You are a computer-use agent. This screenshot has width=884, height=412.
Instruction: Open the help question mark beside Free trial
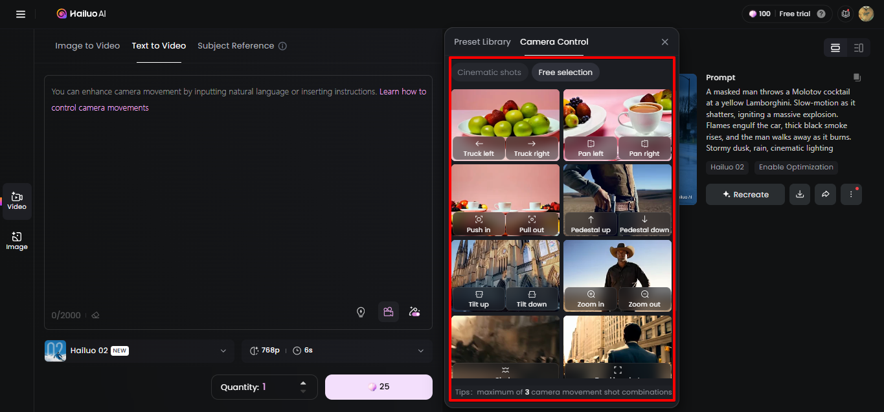821,14
